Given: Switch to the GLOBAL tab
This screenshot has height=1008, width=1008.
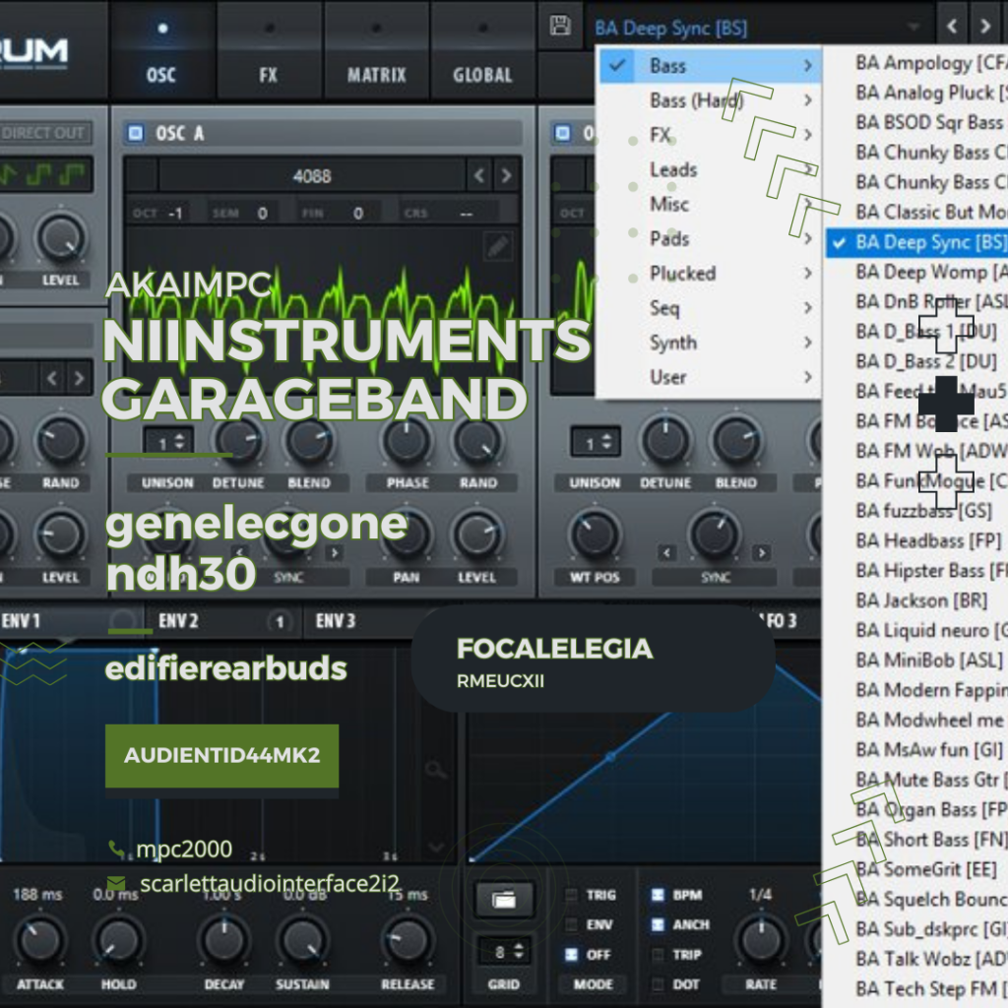Looking at the screenshot, I should coord(482,51).
